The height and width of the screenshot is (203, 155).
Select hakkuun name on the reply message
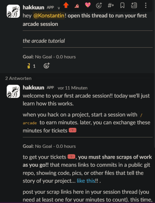coord(34,88)
